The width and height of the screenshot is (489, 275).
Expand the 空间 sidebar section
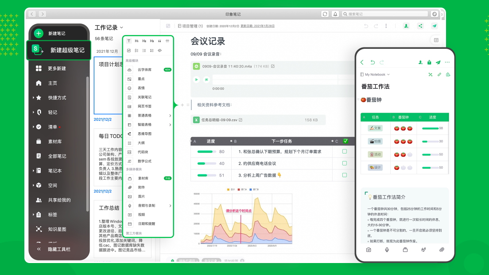click(33, 185)
